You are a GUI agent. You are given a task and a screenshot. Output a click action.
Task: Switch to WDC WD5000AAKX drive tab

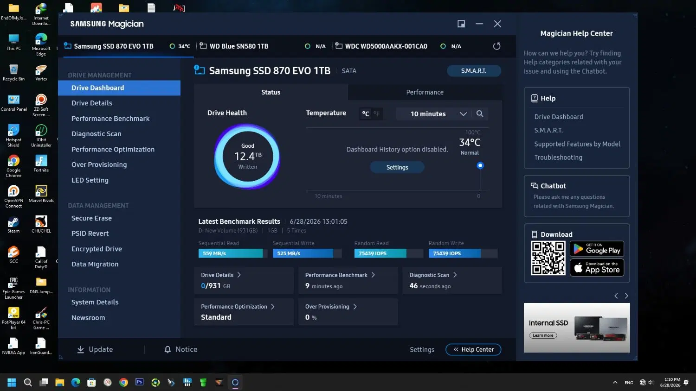click(x=398, y=46)
